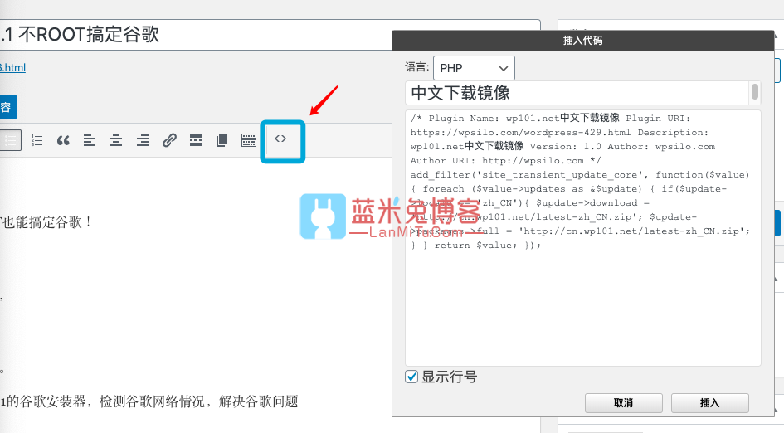Click the insert link chain icon
Viewport: 784px width, 433px height.
(169, 140)
